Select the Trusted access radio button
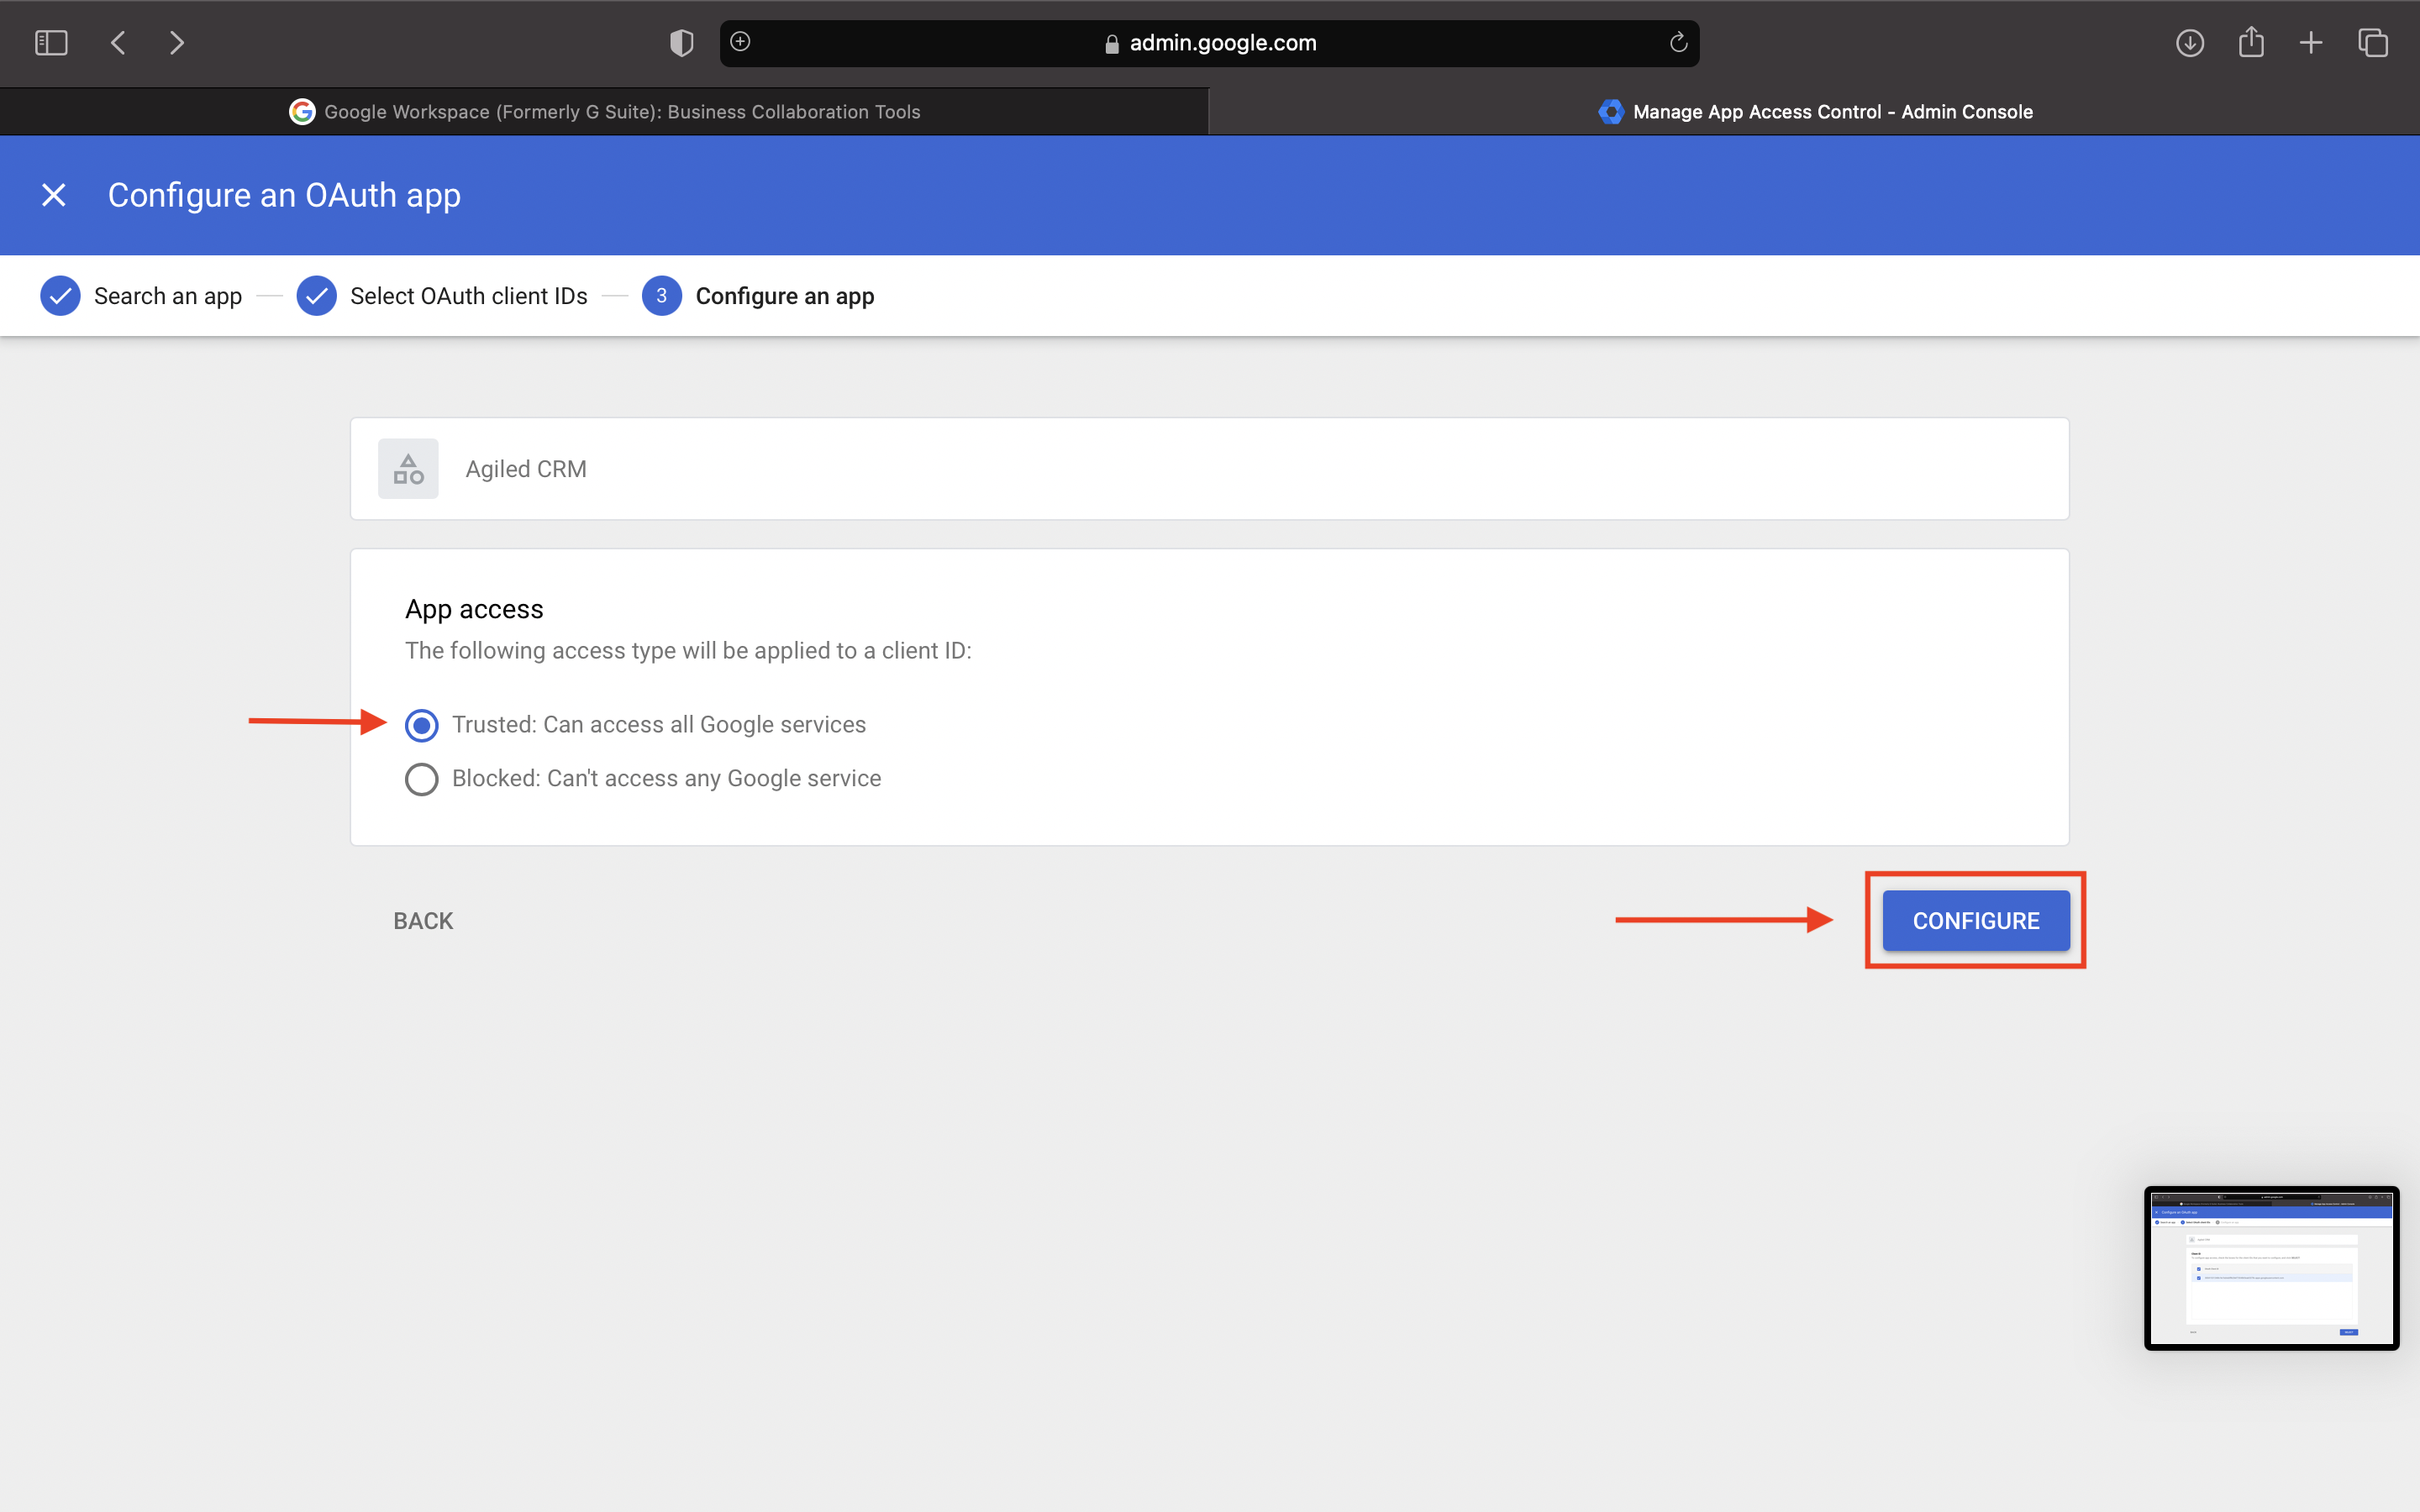 pos(421,725)
